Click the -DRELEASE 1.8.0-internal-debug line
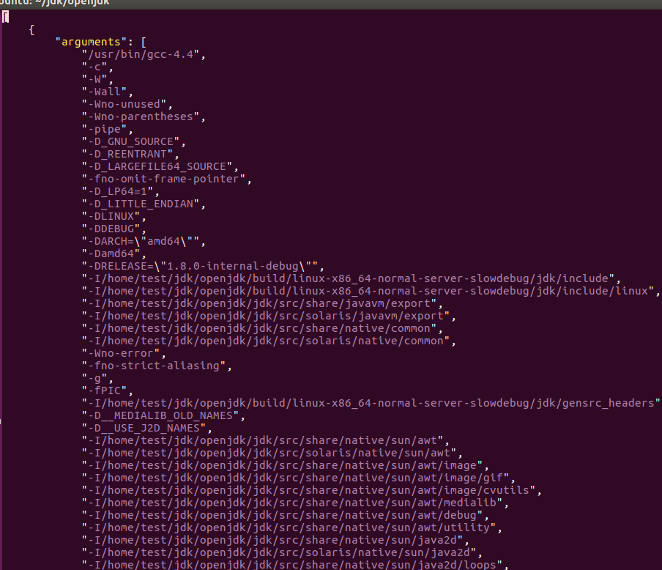The image size is (662, 570). (x=203, y=266)
